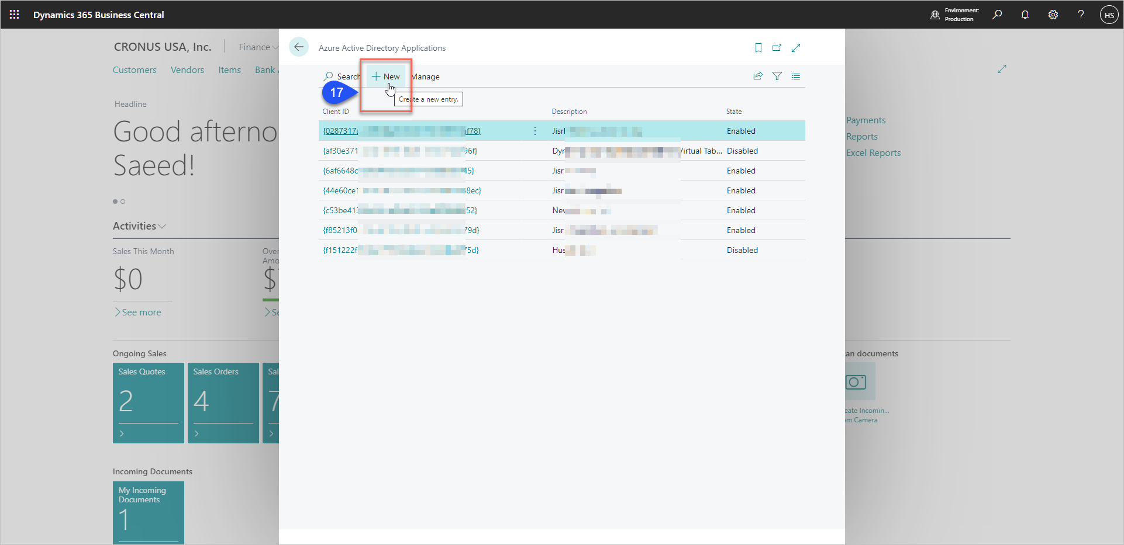Screen dimensions: 1124x545
Task: Click New to create an entry
Action: point(386,77)
